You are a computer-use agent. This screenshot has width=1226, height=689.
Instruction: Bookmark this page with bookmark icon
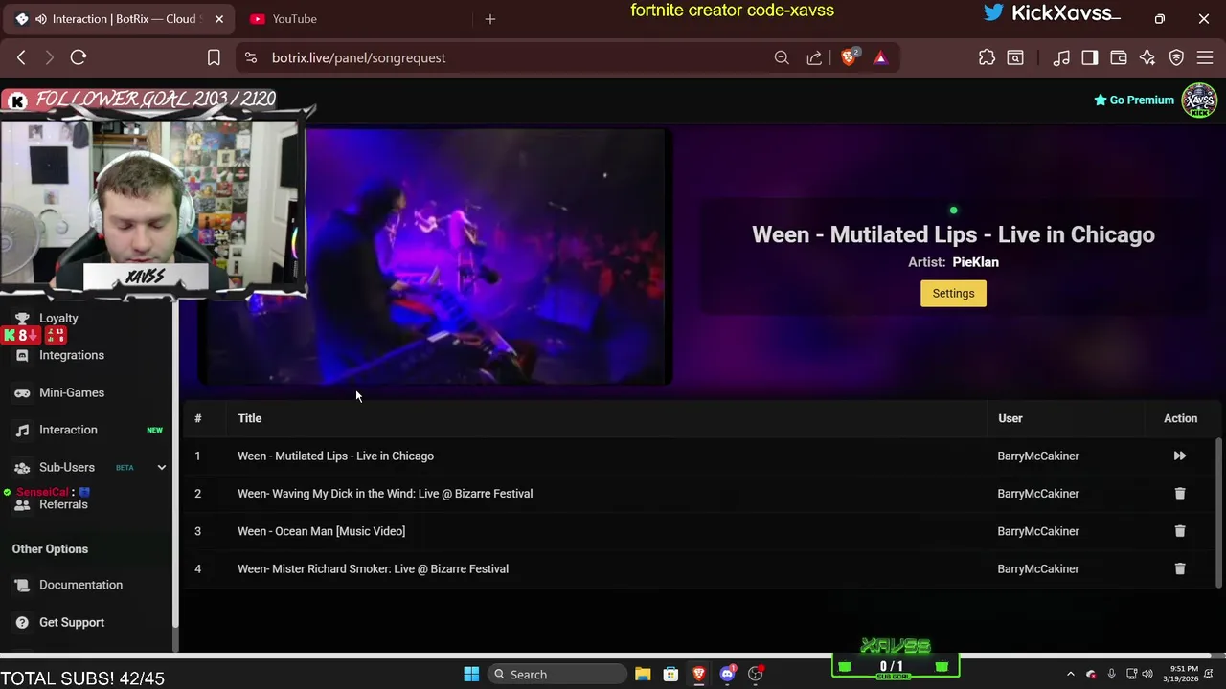pos(214,58)
